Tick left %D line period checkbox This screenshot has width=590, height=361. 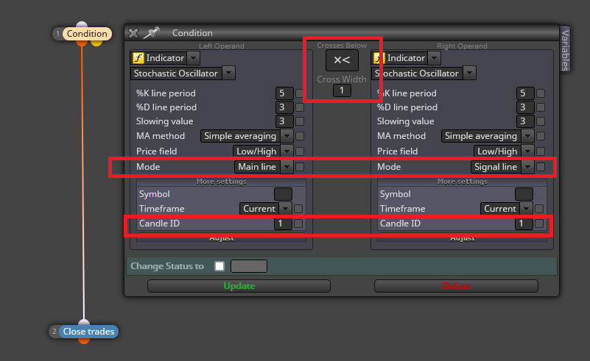[x=300, y=107]
